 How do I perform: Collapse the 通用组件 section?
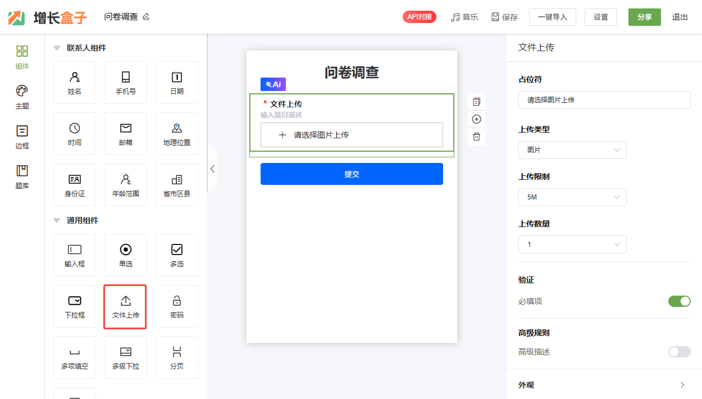tap(57, 220)
